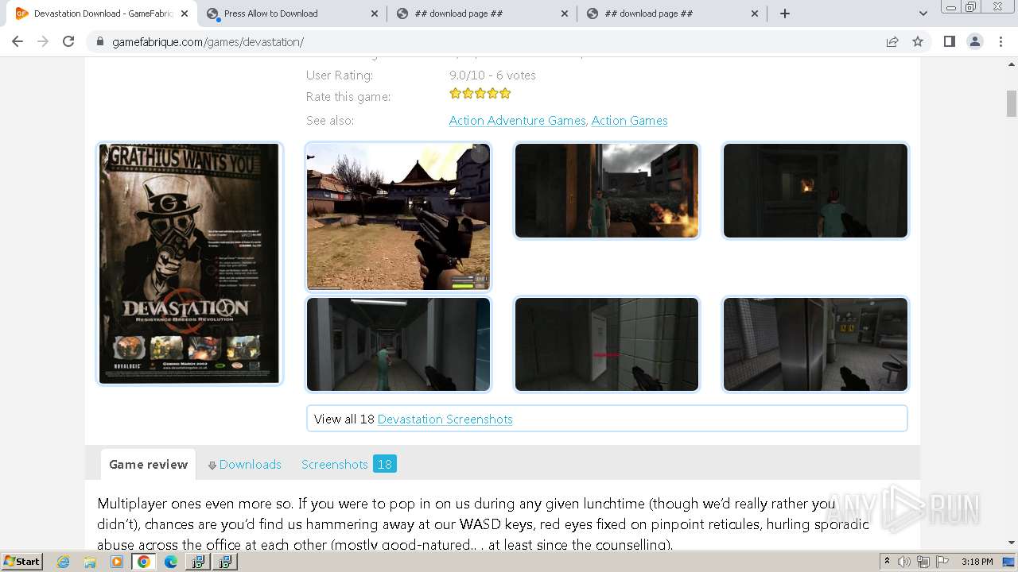The width and height of the screenshot is (1018, 572).
Task: Follow the Devastation Screenshots link
Action: pyautogui.click(x=445, y=419)
